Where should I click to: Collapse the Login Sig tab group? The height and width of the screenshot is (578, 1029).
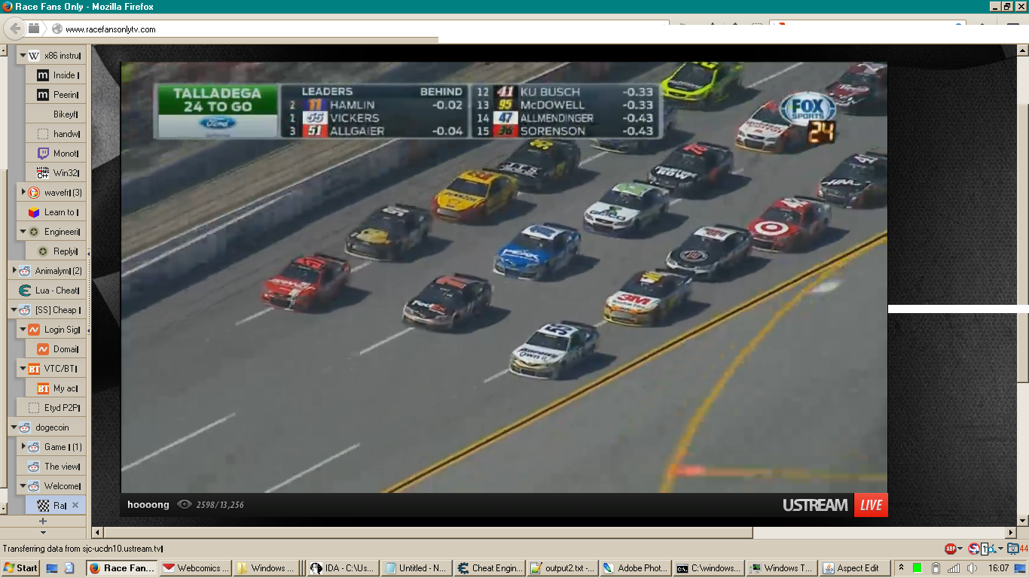pyautogui.click(x=23, y=330)
